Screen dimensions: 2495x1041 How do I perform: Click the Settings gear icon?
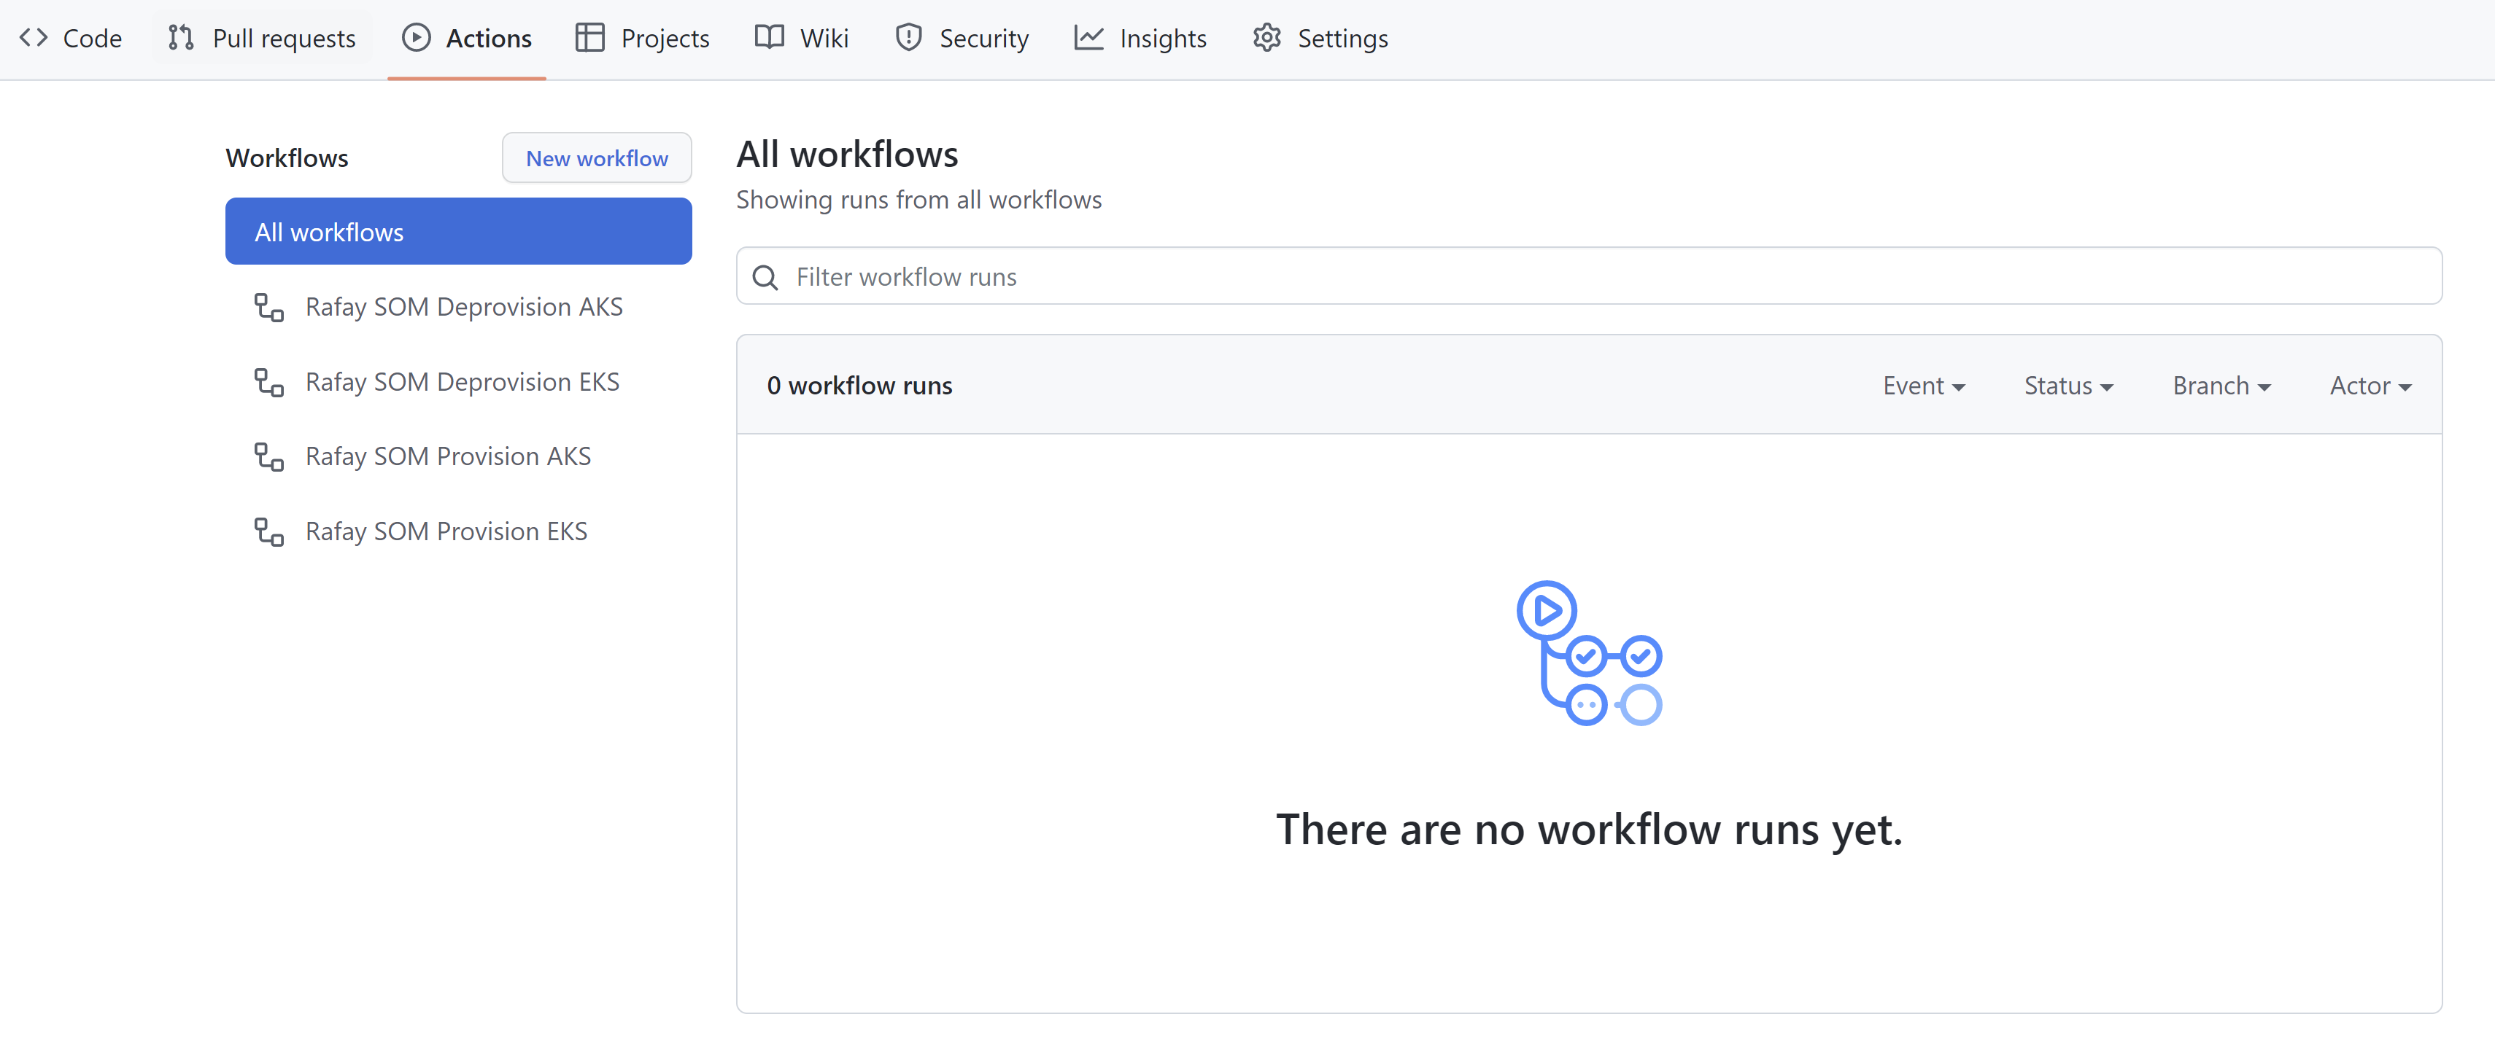1267,38
